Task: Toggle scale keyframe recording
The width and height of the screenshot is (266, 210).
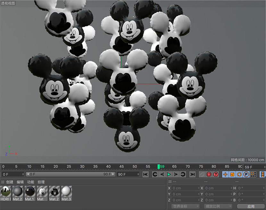Action: [x=232, y=174]
